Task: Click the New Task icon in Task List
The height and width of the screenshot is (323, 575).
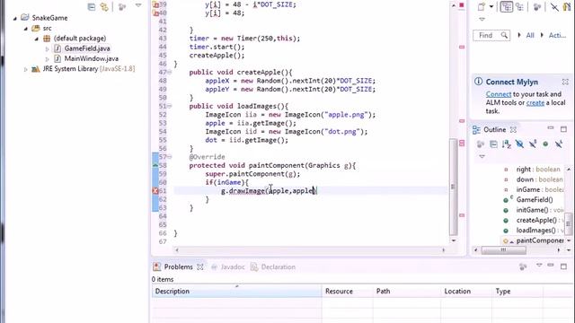Action: pyautogui.click(x=482, y=6)
